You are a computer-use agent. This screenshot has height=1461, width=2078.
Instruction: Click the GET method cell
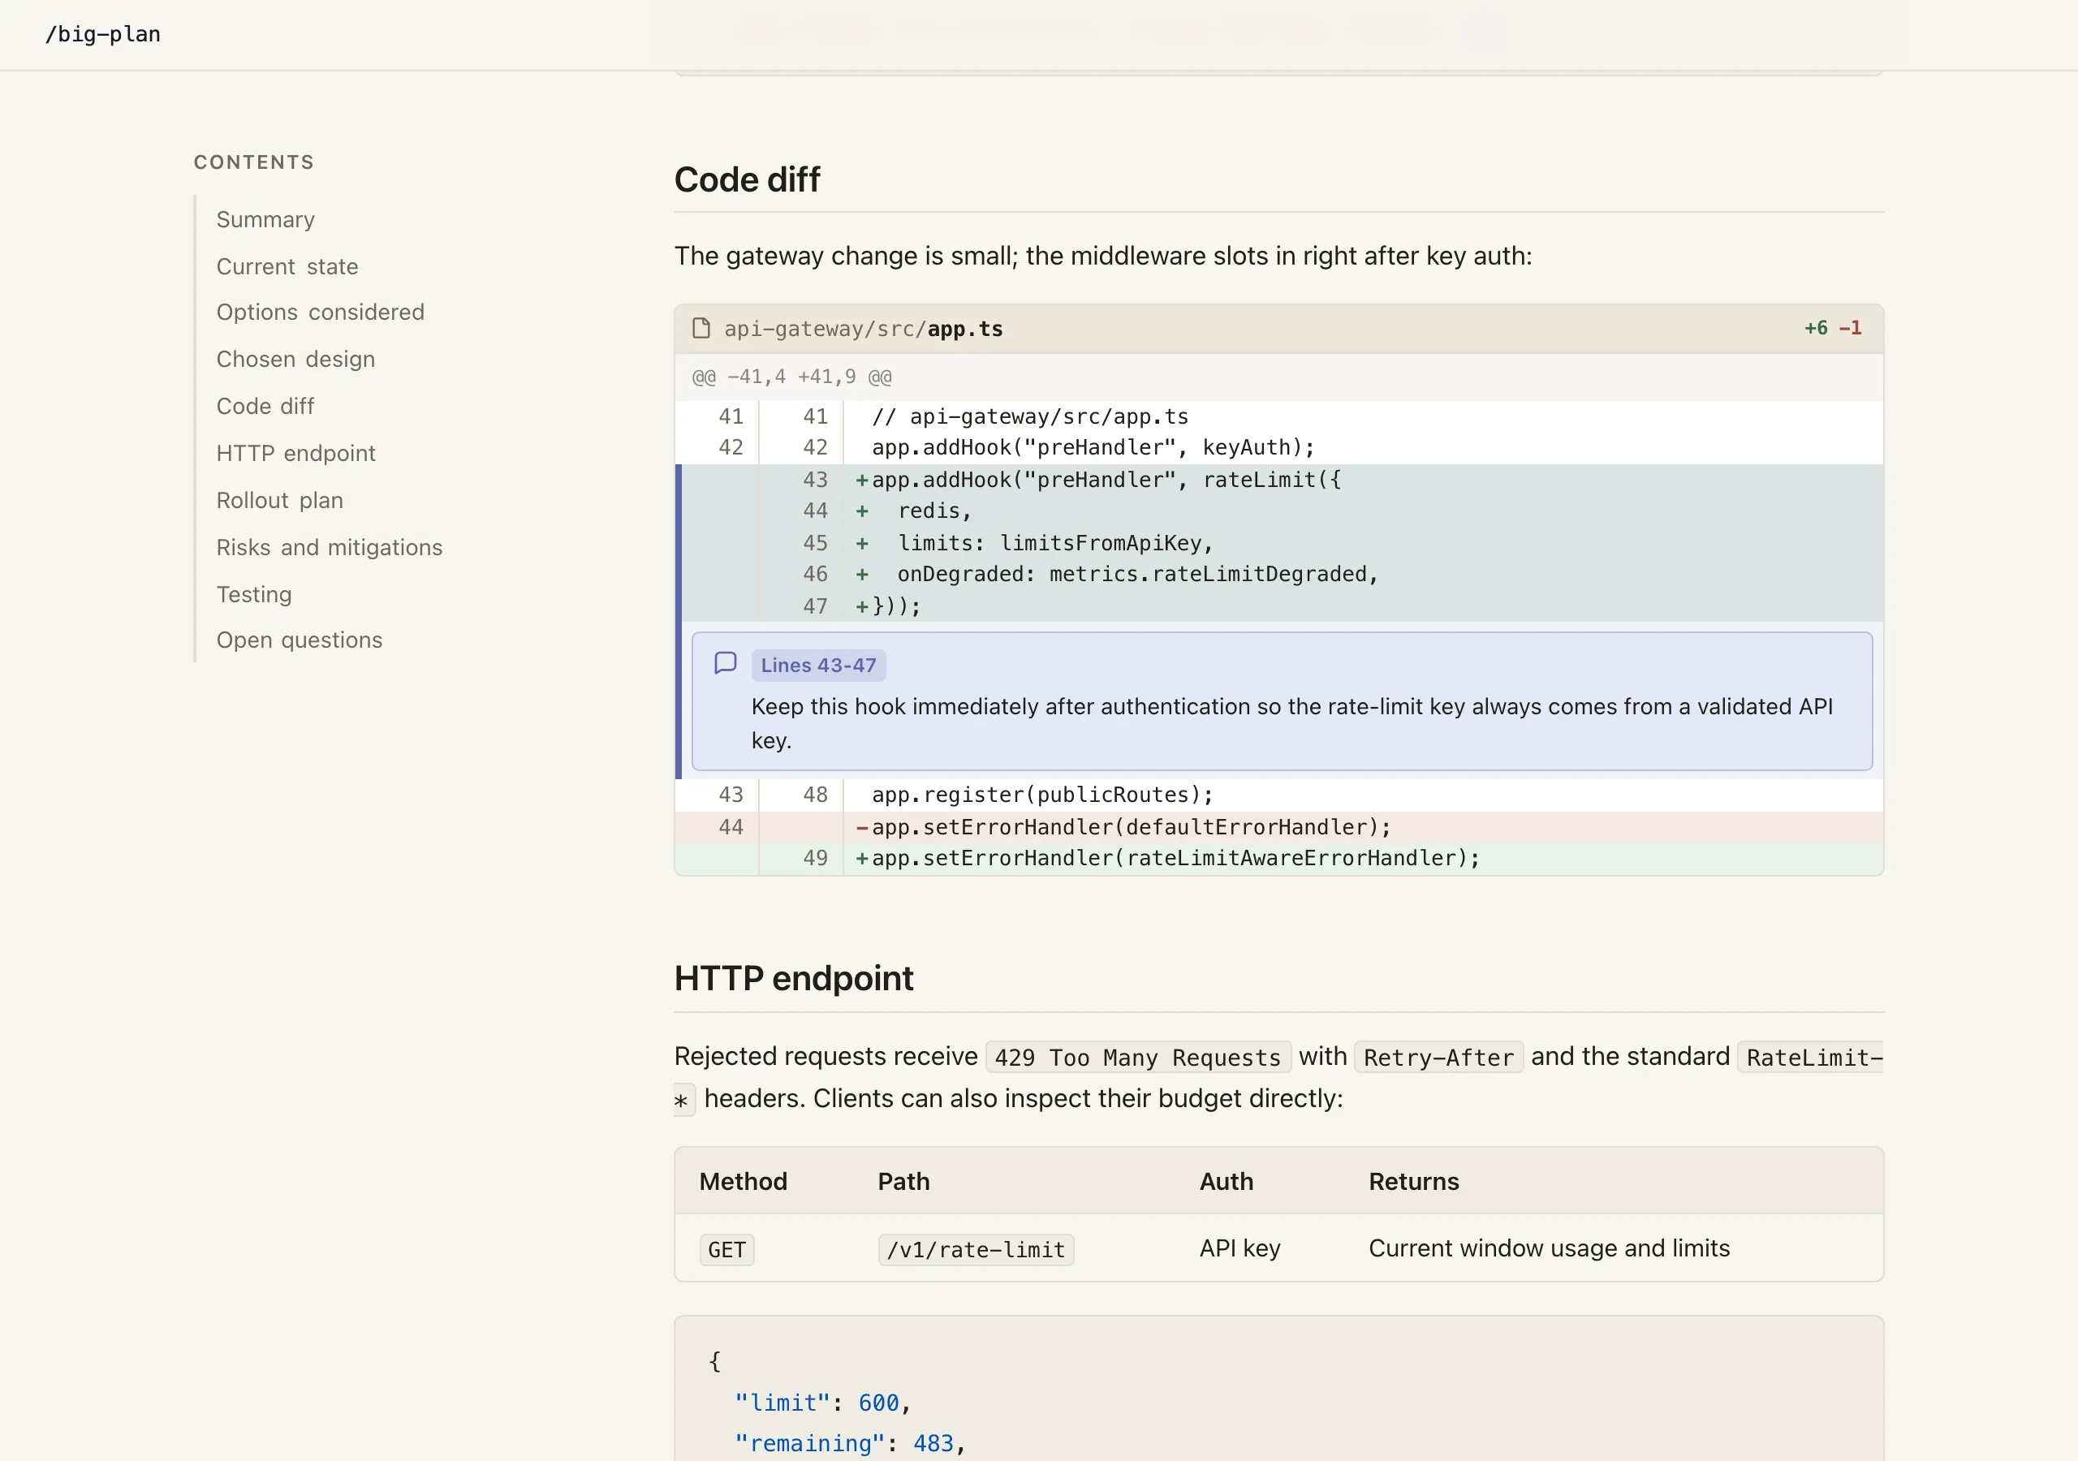726,1249
